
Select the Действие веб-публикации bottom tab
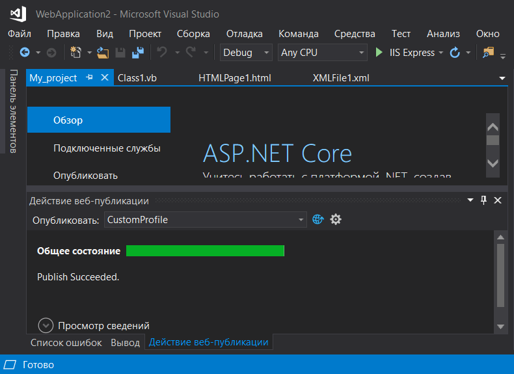pos(208,342)
